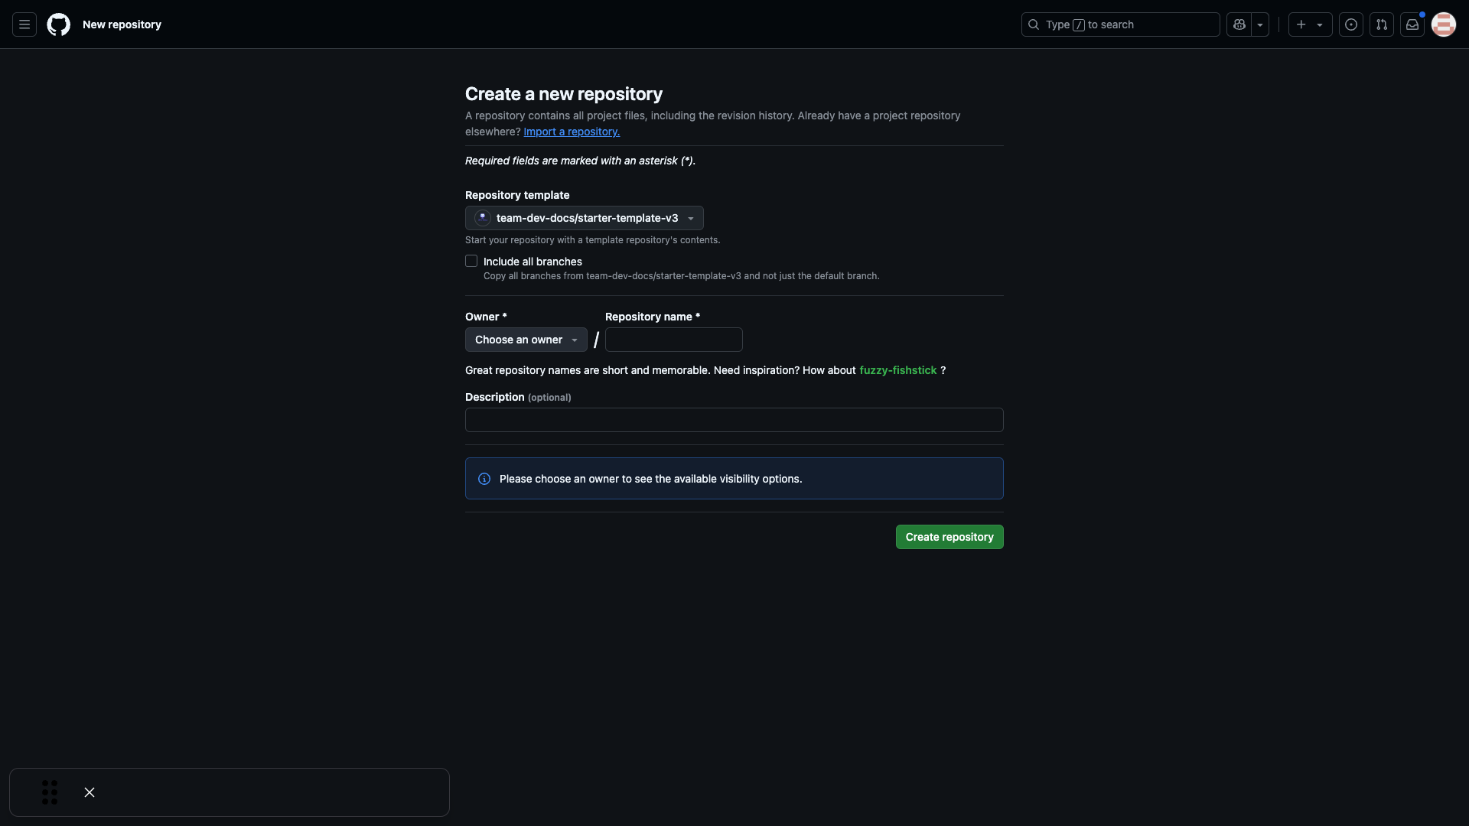Click the GitHub home logo
This screenshot has height=826, width=1469.
pos(59,24)
